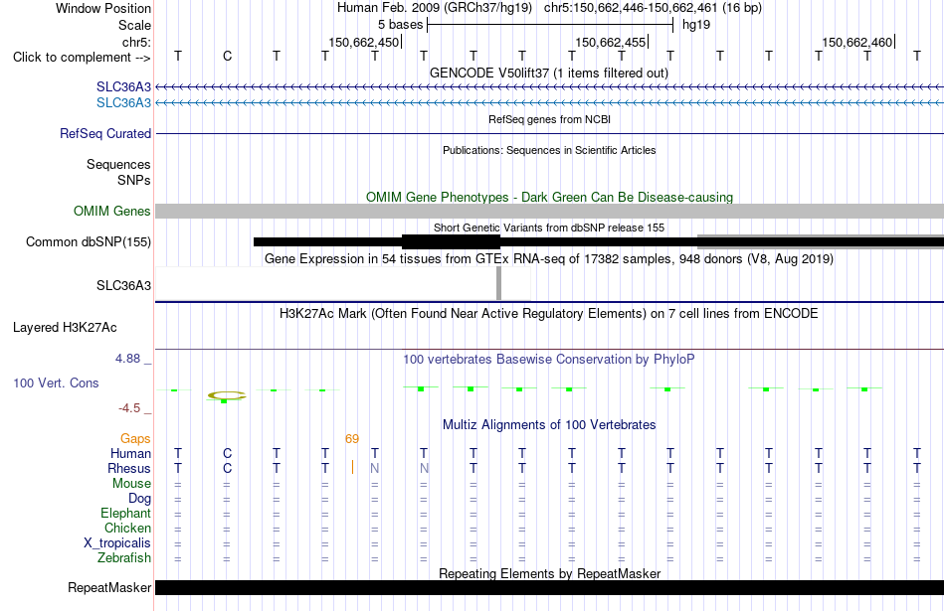Click the OMIM Genes track label
945x611 pixels.
(111, 212)
